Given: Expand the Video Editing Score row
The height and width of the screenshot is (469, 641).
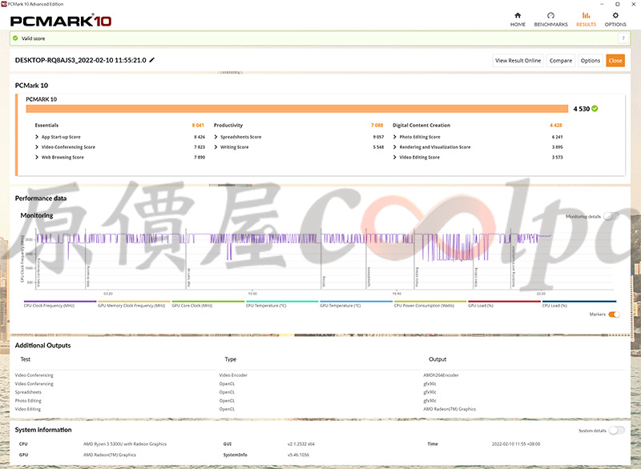Looking at the screenshot, I should [x=395, y=157].
